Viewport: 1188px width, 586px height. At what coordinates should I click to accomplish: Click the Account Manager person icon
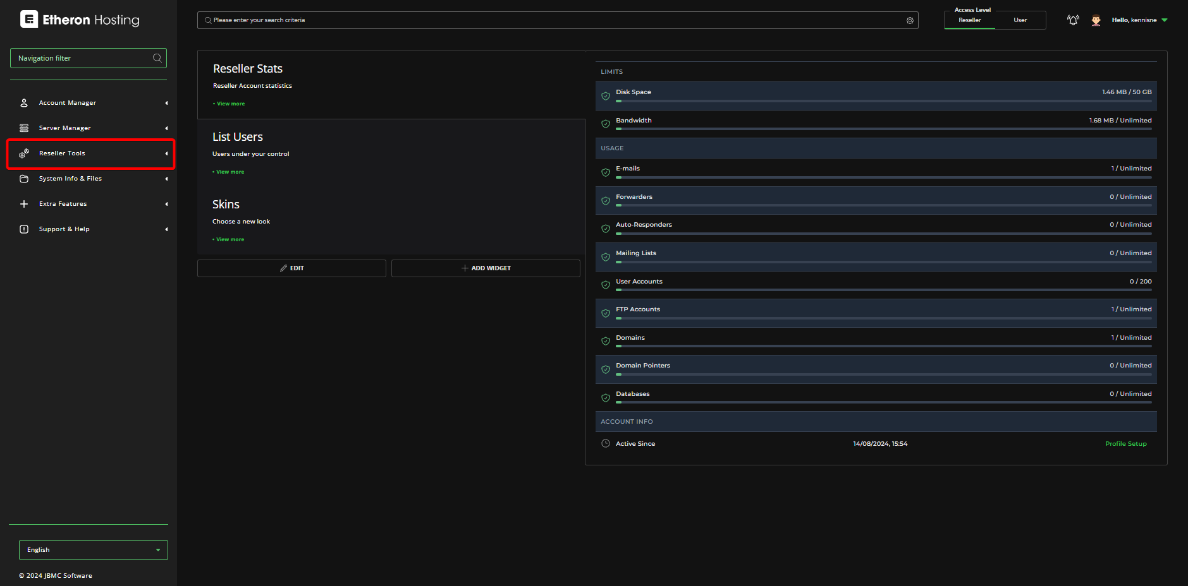coord(24,103)
